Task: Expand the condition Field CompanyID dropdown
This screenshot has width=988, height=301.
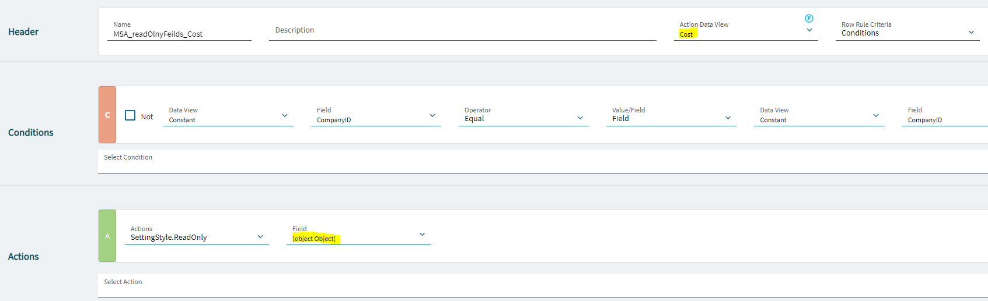Action: [x=376, y=116]
